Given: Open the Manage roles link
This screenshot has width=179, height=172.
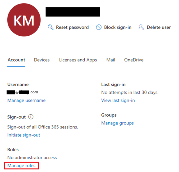Looking at the screenshot, I should pyautogui.click(x=21, y=165).
